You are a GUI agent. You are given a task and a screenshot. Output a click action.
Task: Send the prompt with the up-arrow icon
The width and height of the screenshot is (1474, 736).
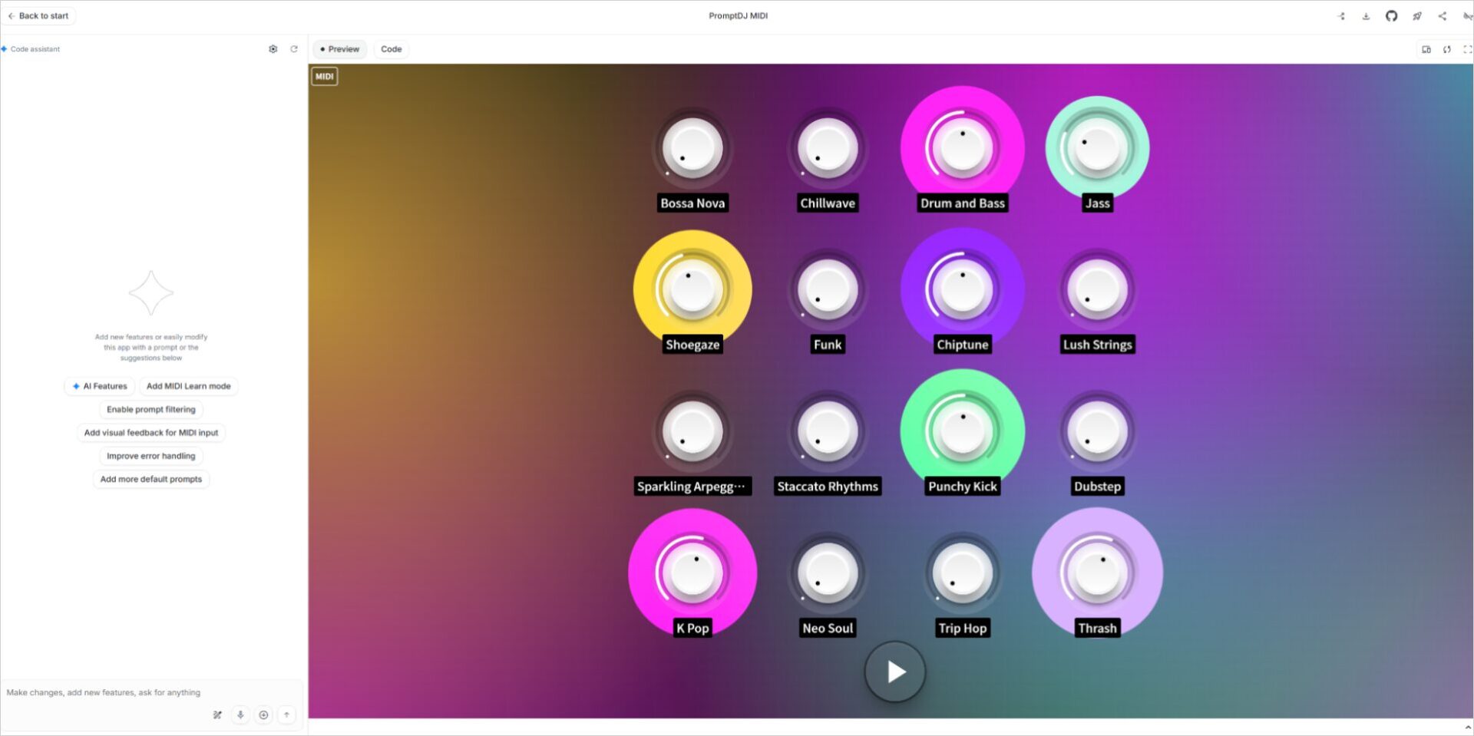pyautogui.click(x=286, y=715)
